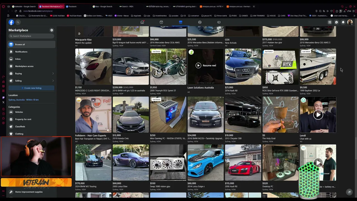Open Twitch in the Opera sidebar

[3, 98]
